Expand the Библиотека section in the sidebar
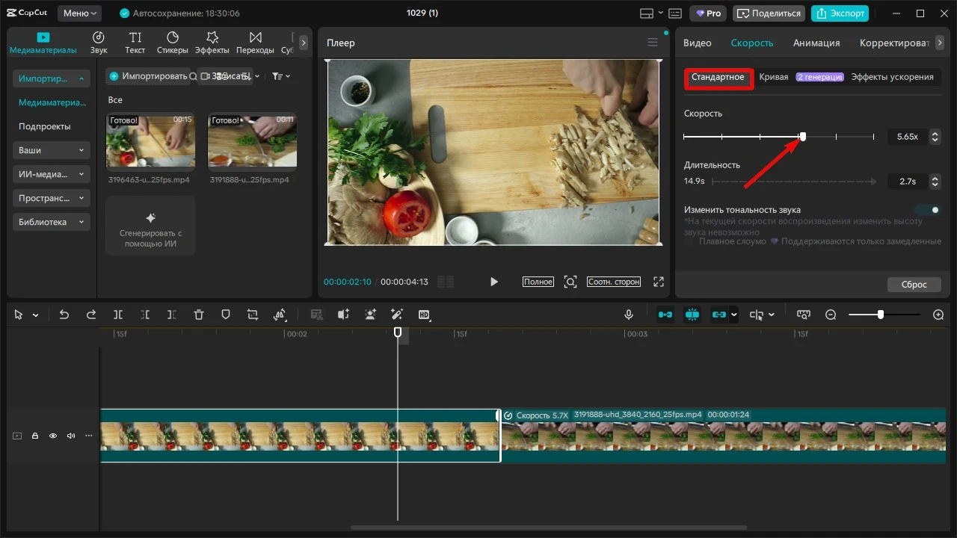The height and width of the screenshot is (538, 957). tap(52, 222)
